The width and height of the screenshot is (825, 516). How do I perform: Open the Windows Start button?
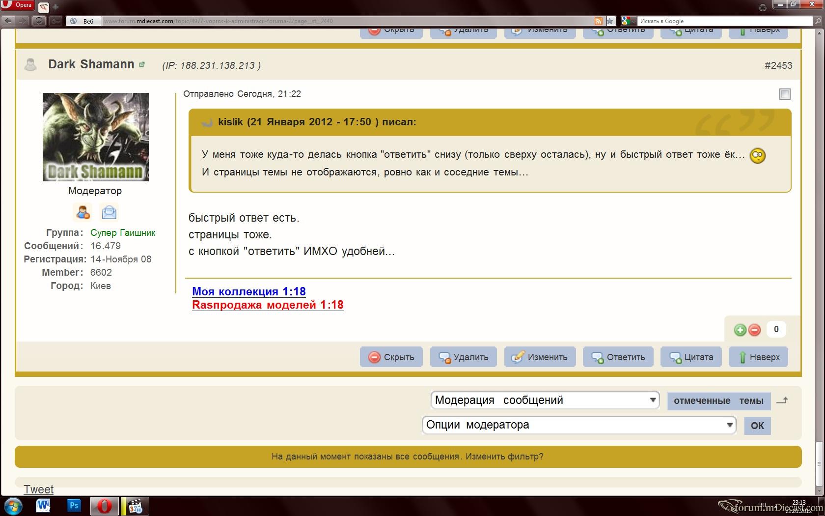13,506
